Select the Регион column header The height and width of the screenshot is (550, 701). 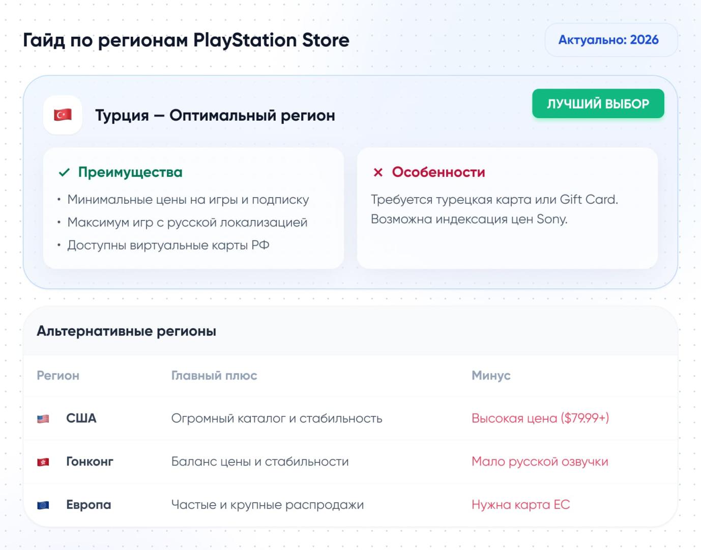58,375
